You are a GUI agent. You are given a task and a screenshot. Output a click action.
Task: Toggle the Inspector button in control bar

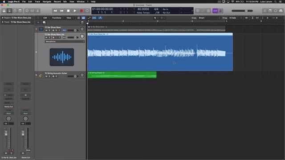tap(9, 11)
